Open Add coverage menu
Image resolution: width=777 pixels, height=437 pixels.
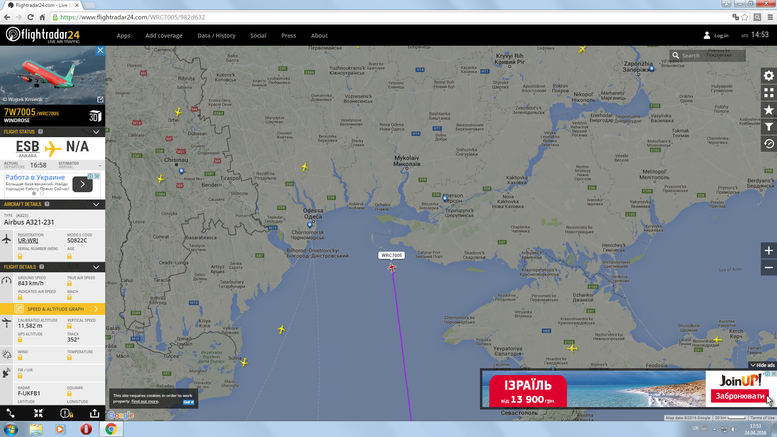(x=164, y=36)
